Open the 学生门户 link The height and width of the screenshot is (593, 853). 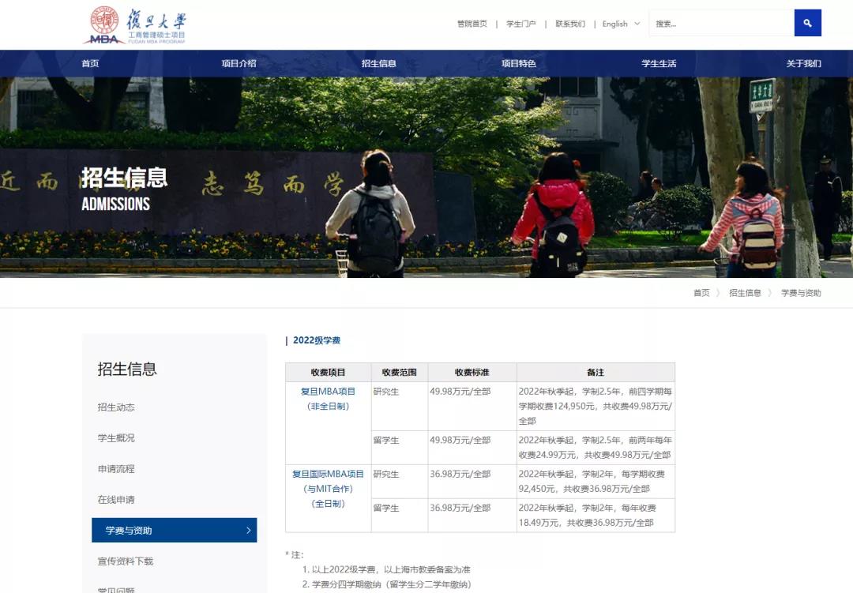tap(520, 24)
